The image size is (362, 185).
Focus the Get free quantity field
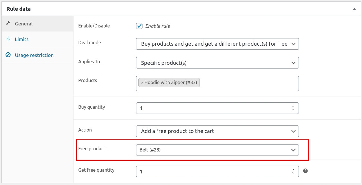point(211,171)
